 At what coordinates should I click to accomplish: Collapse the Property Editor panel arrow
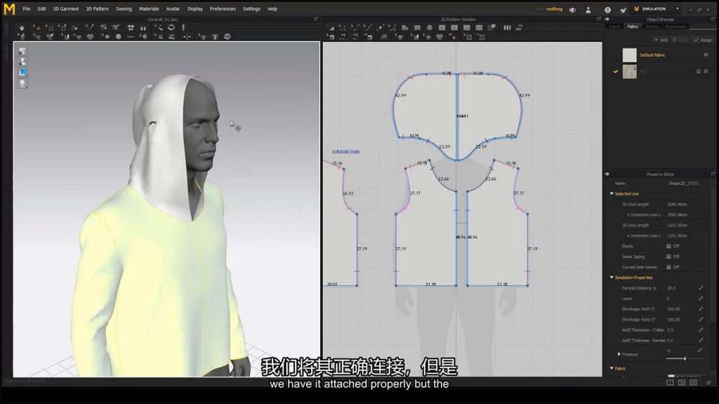tap(607, 174)
